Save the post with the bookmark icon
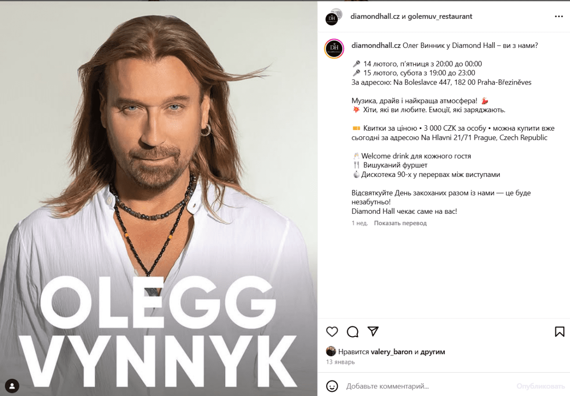Screen dimensions: 570x396 (x=559, y=331)
